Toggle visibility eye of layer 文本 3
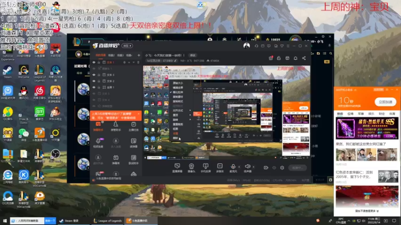 coord(94,74)
